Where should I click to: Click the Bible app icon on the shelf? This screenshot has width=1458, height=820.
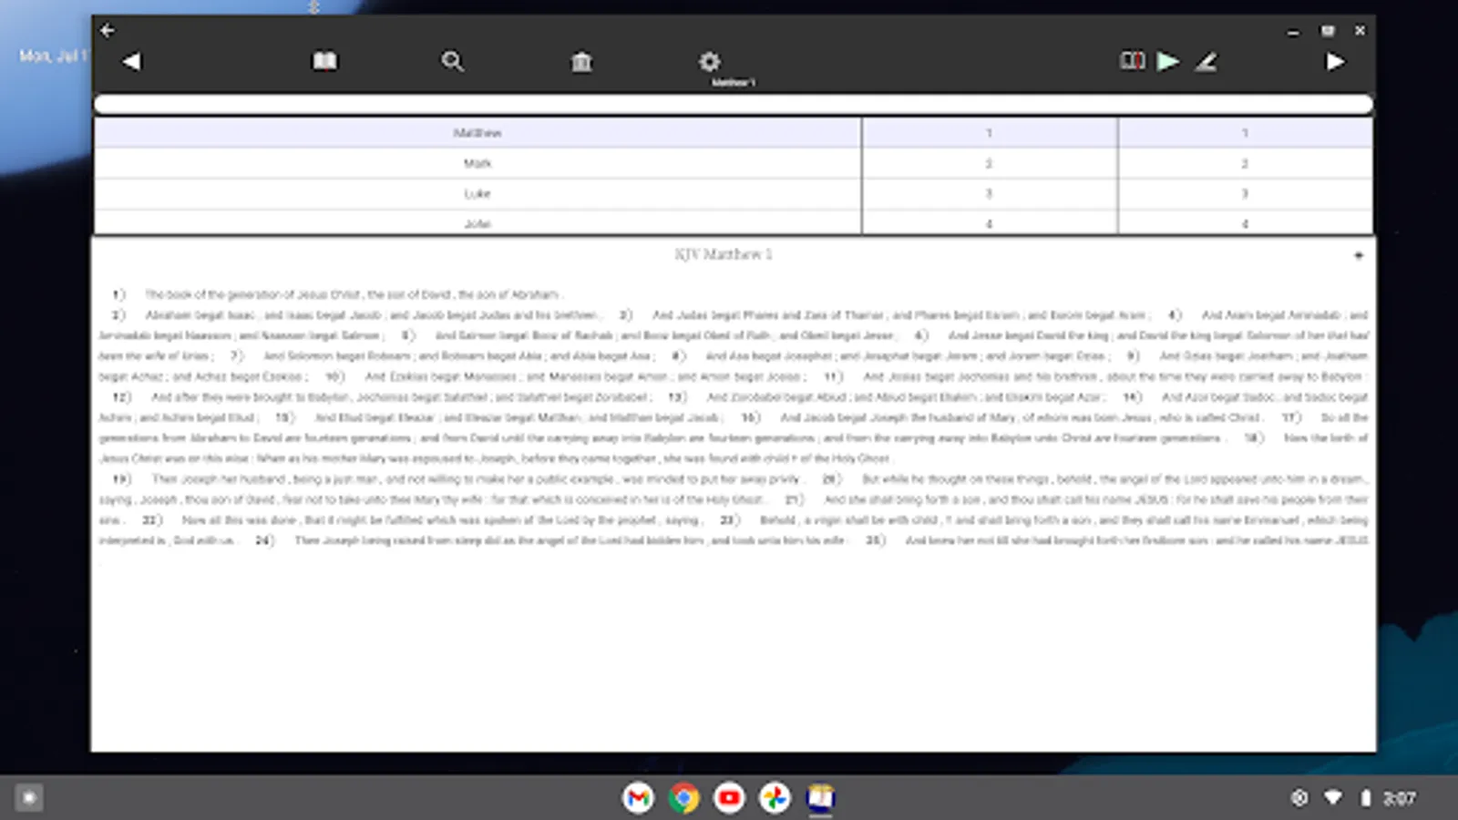click(820, 798)
